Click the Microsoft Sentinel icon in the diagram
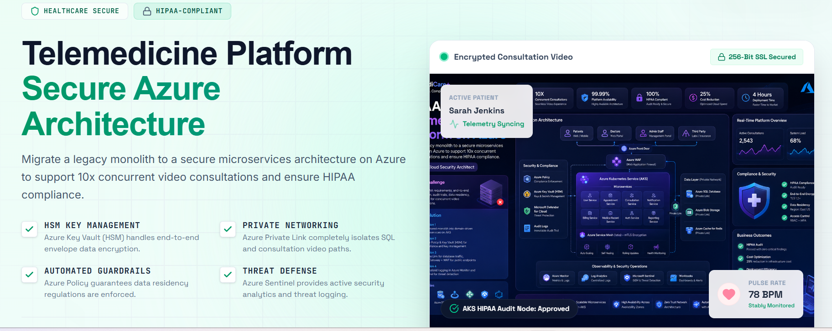This screenshot has height=331, width=832. pos(627,278)
